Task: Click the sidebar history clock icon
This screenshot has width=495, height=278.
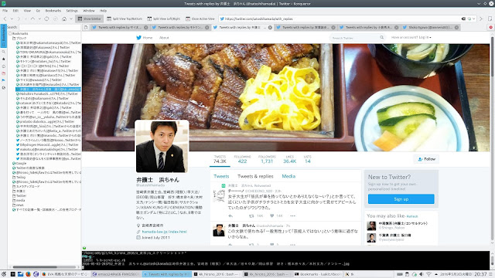Action: click(3, 87)
